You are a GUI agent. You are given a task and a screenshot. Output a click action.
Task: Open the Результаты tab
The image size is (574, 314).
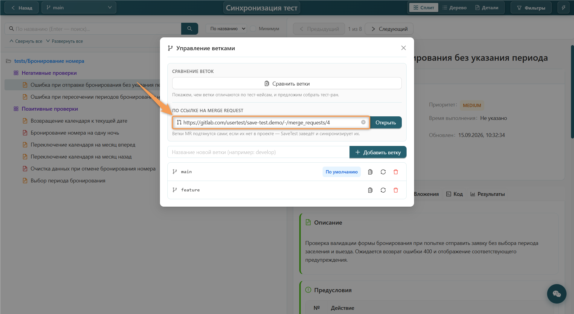488,194
